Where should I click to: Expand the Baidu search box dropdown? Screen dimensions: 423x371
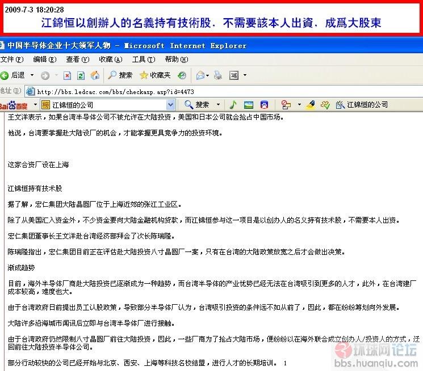point(170,105)
